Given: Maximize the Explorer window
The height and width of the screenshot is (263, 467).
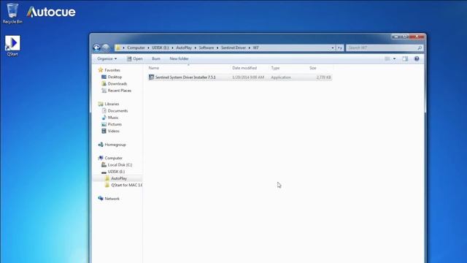Looking at the screenshot, I should pos(405,37).
